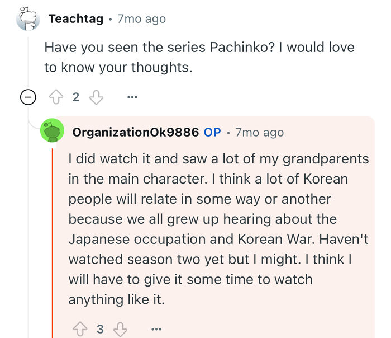391x338 pixels.
Task: Visit the OrganizationOk9886 username profile
Action: click(136, 132)
